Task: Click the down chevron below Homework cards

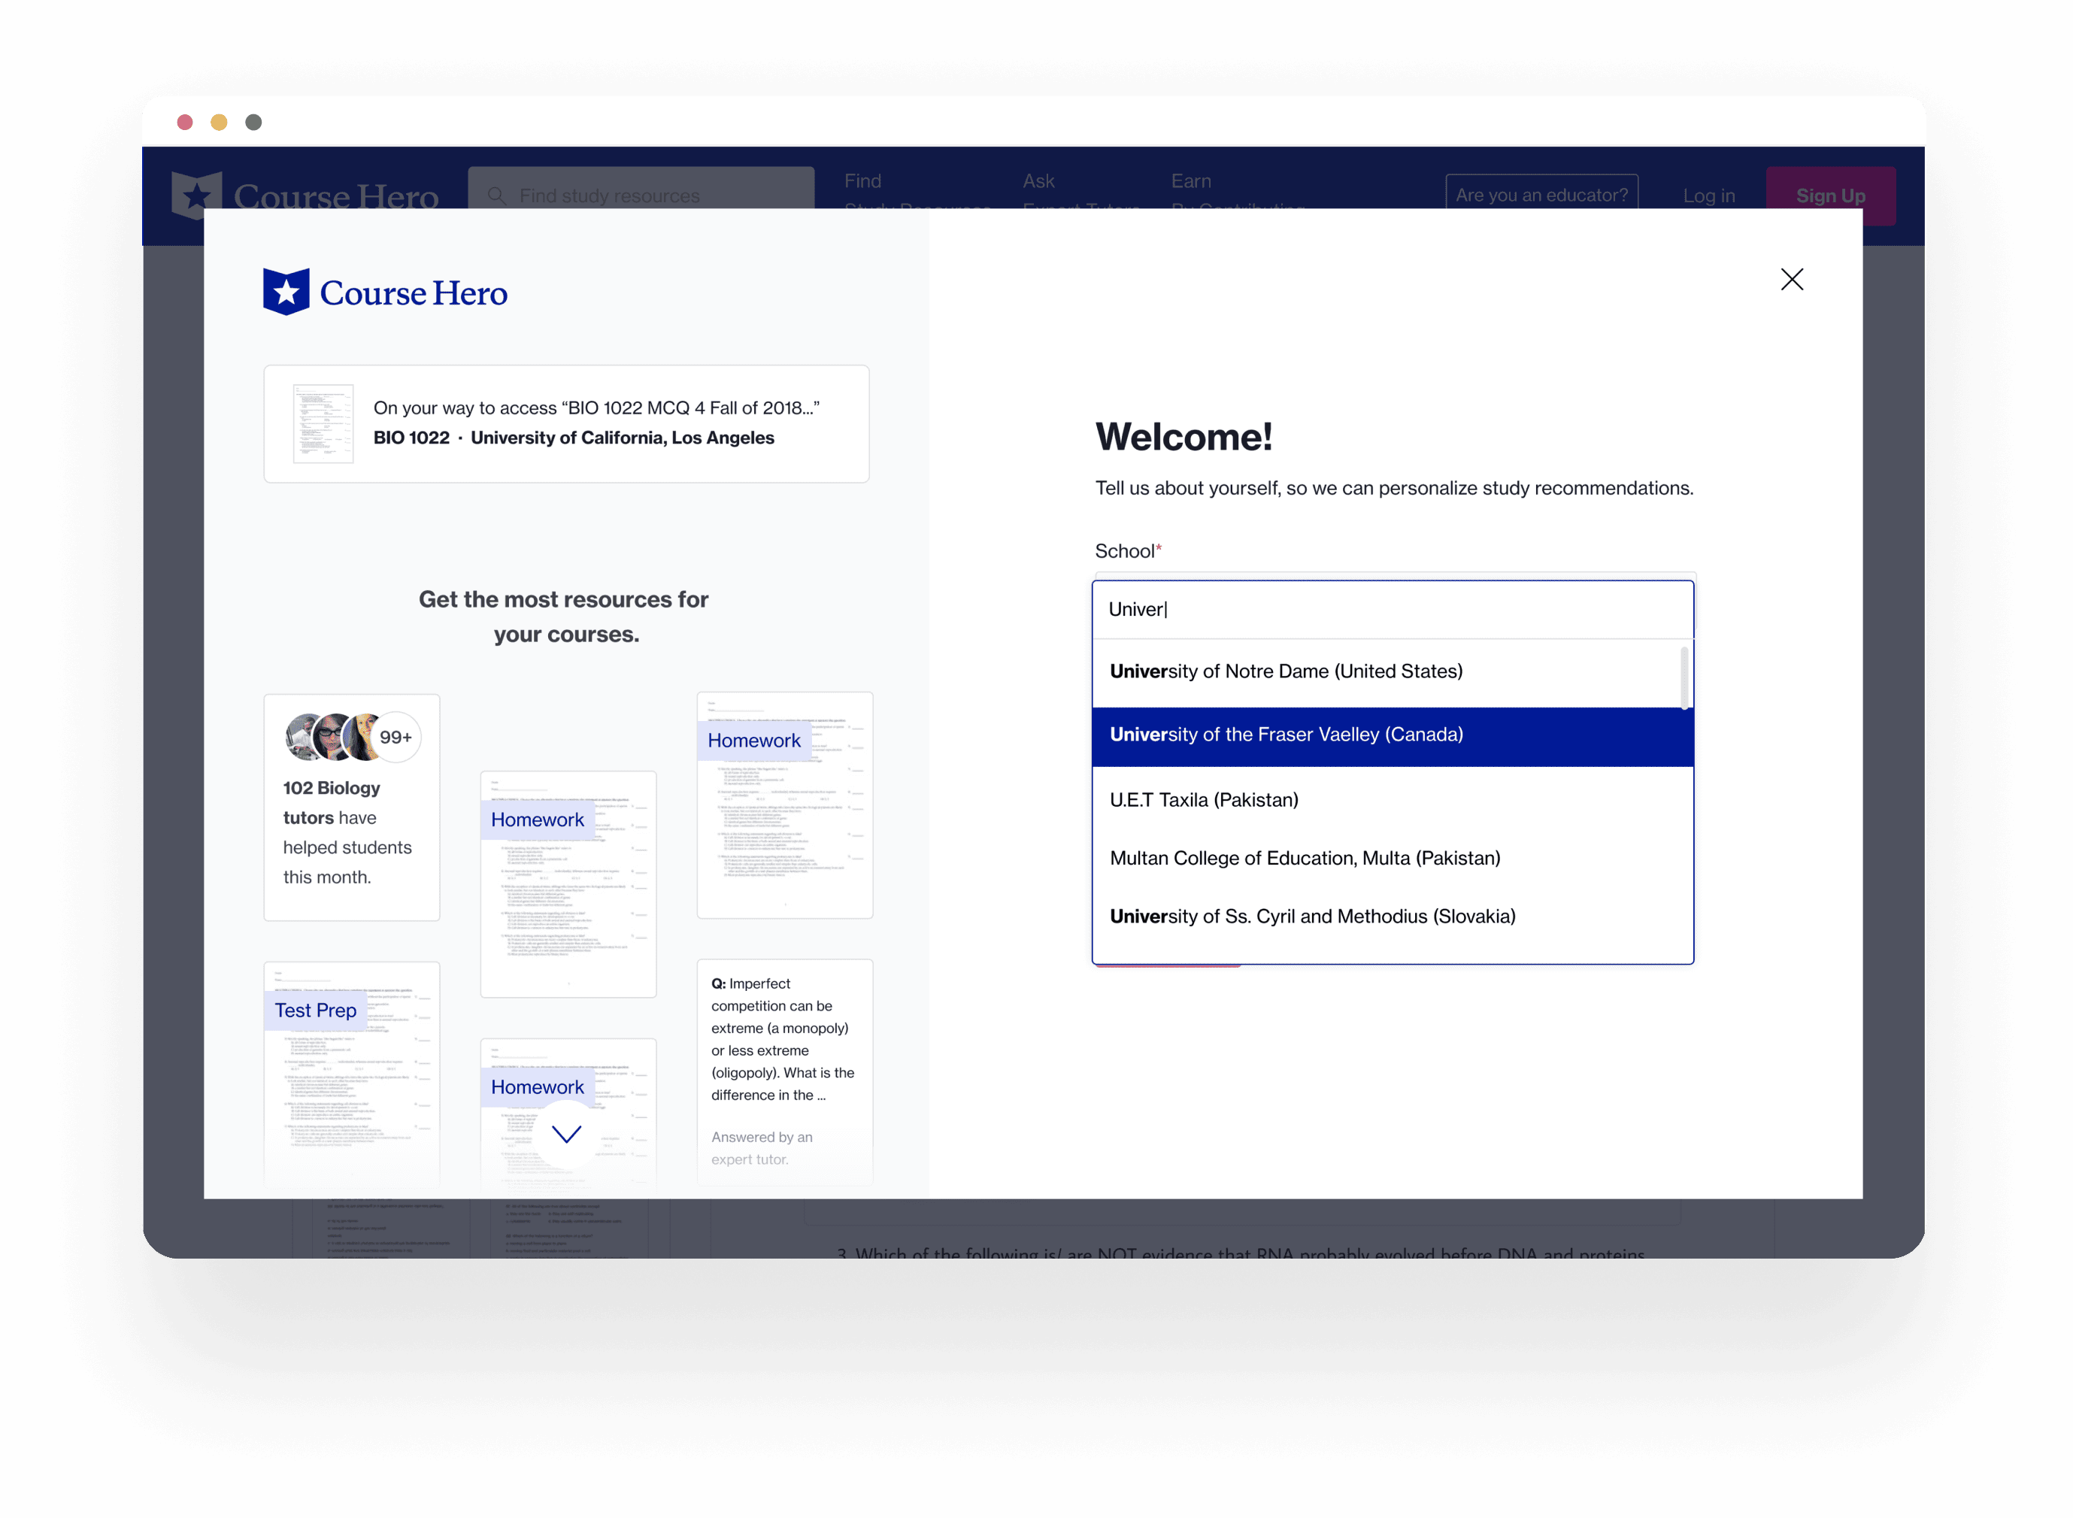Action: coord(566,1134)
